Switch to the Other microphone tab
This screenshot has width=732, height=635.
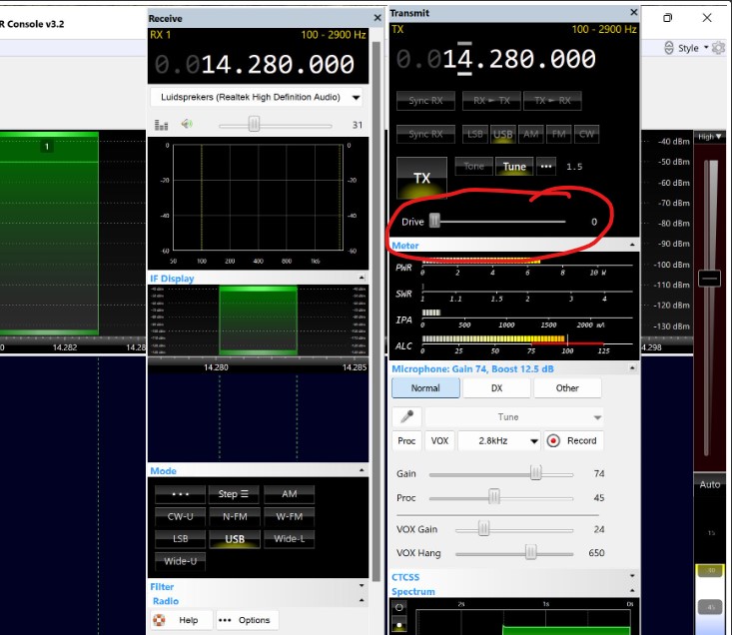567,388
